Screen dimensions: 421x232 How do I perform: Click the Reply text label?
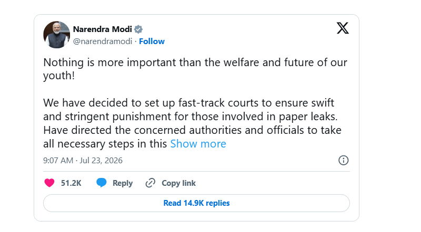(x=123, y=183)
